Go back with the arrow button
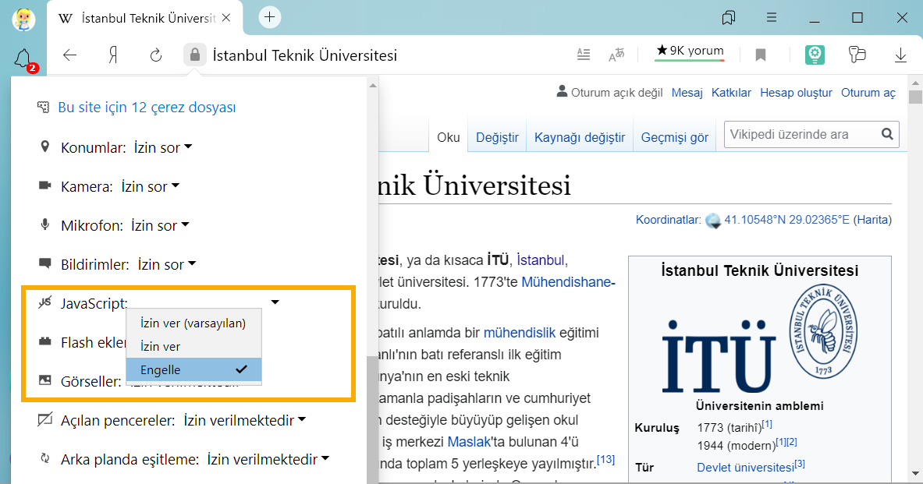Screen dimensions: 923x484 (70, 55)
